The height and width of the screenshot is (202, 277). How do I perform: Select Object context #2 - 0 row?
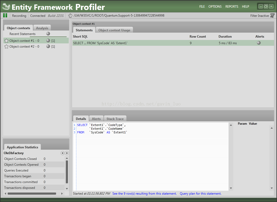point(36,46)
